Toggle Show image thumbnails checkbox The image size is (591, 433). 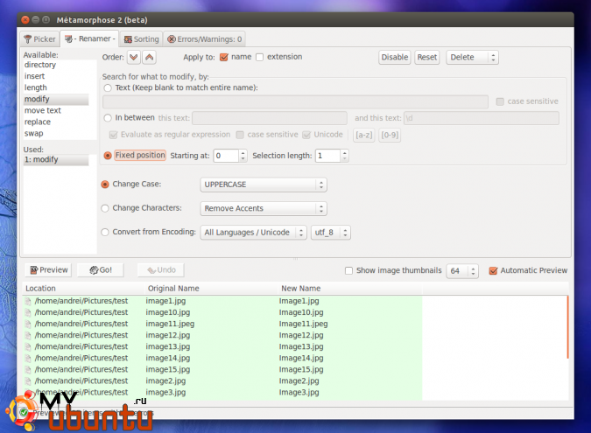coord(349,270)
